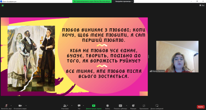Select Мария Проська video thumbnail
The width and height of the screenshot is (206, 110).
coord(177,56)
